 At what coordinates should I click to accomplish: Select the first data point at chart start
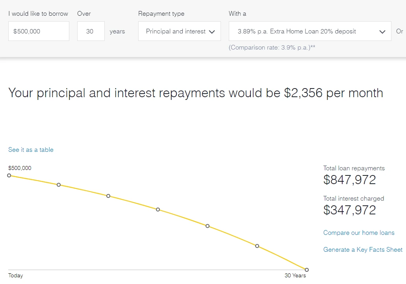click(x=9, y=175)
